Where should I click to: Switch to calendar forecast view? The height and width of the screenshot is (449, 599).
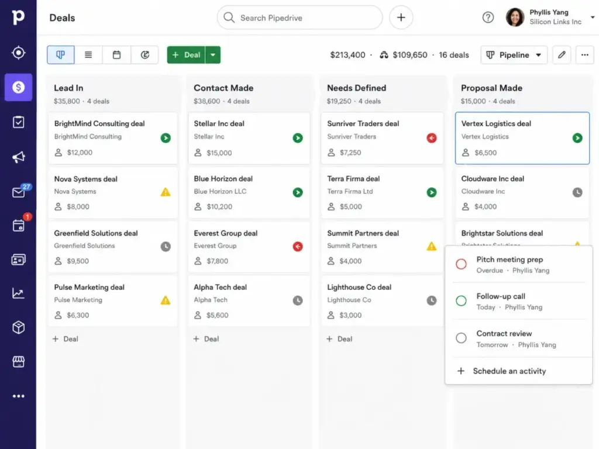pyautogui.click(x=116, y=55)
